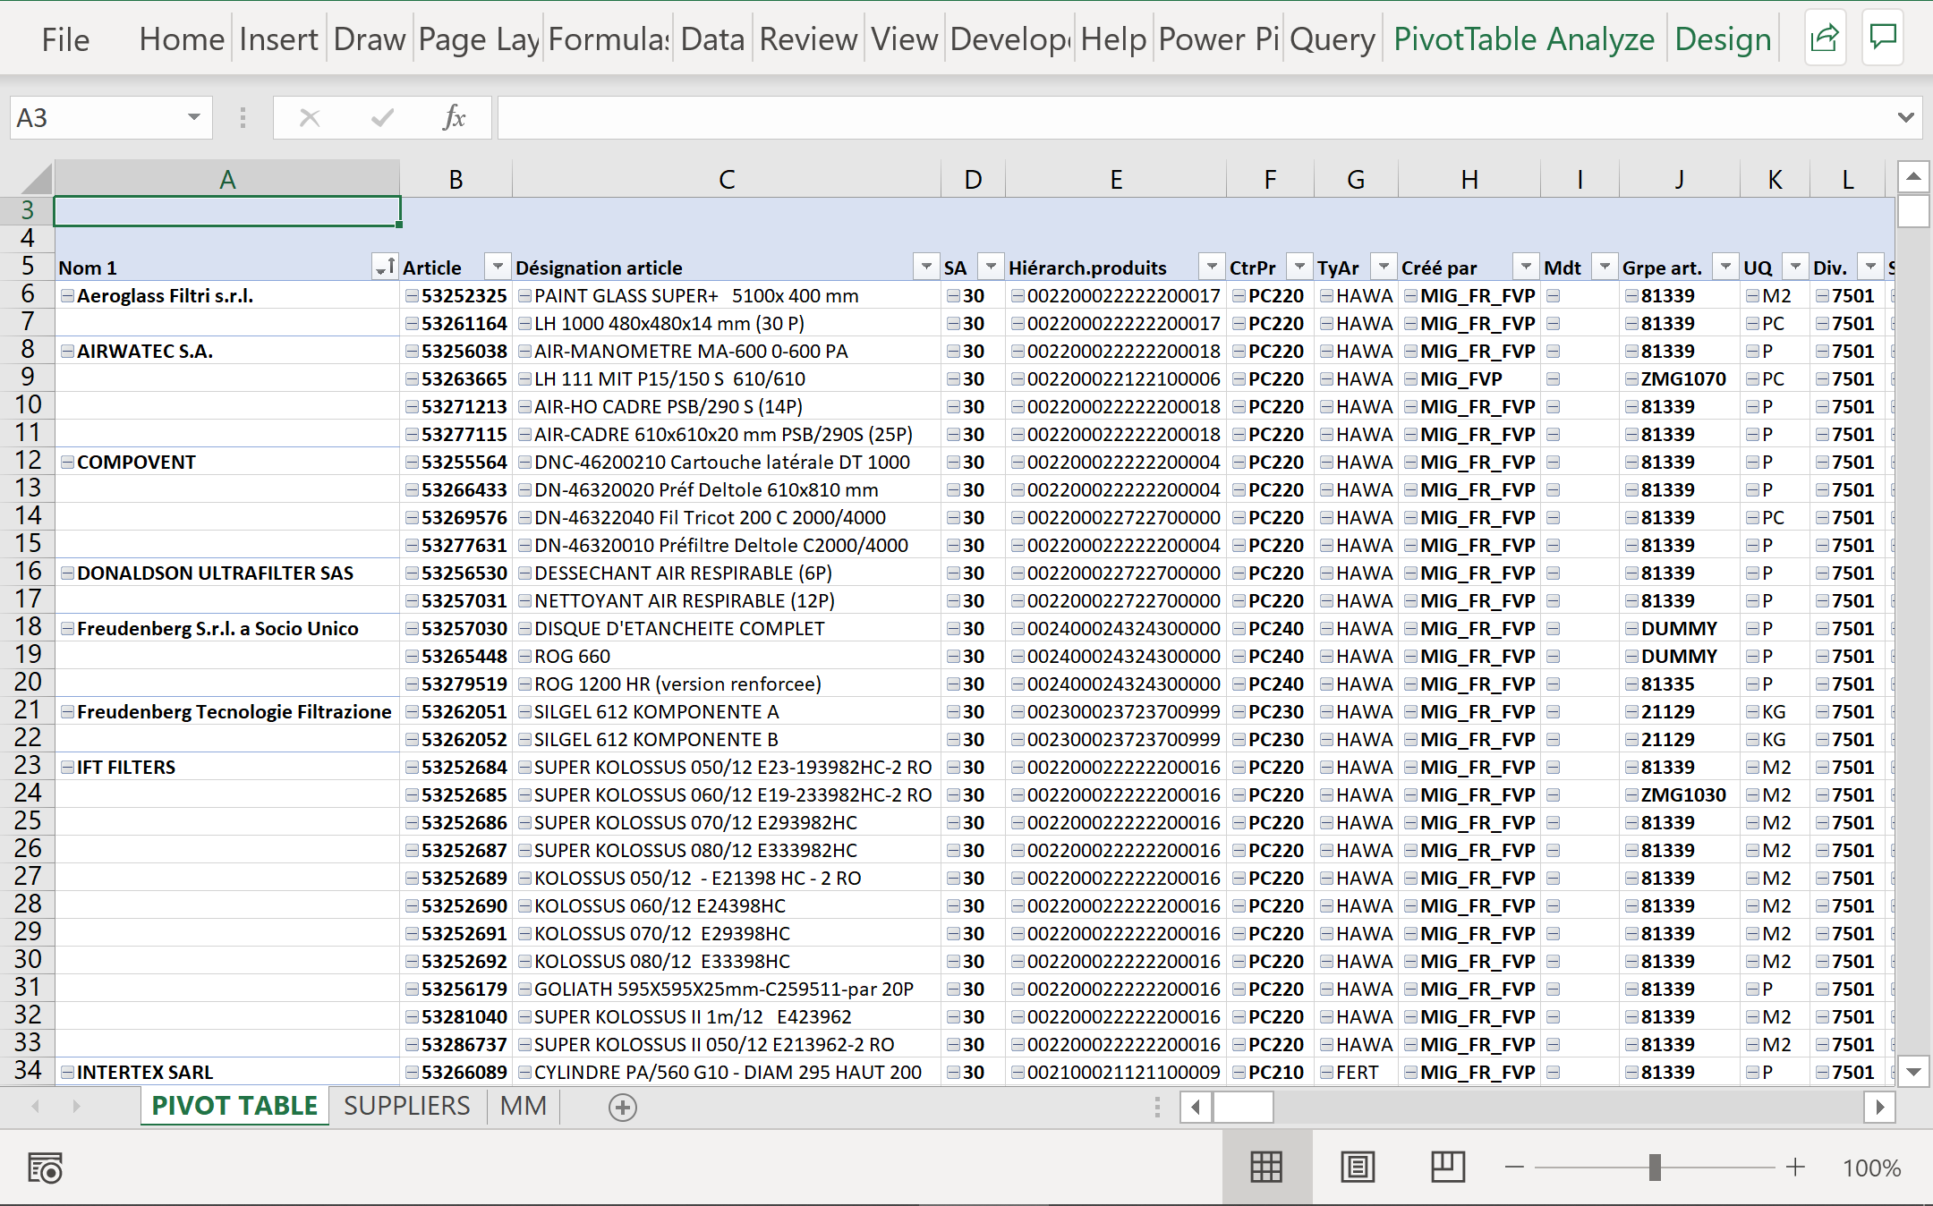Collapse the COMPOVENT group
1933x1206 pixels.
click(x=67, y=463)
